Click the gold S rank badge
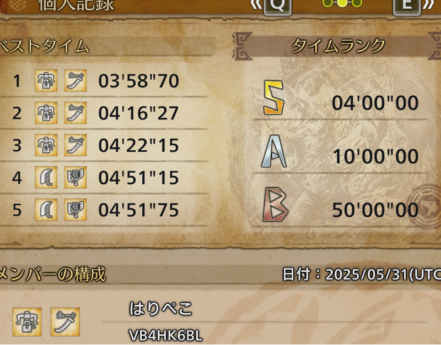The width and height of the screenshot is (441, 345). [x=273, y=98]
